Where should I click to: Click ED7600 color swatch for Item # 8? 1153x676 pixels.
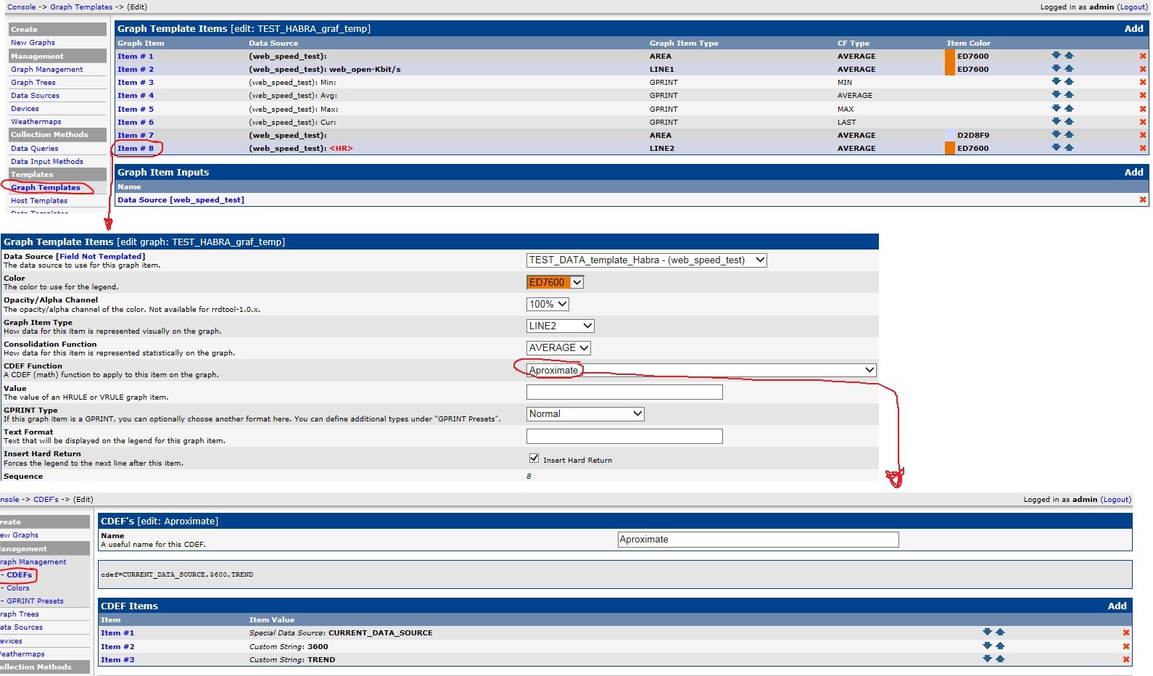pyautogui.click(x=949, y=148)
